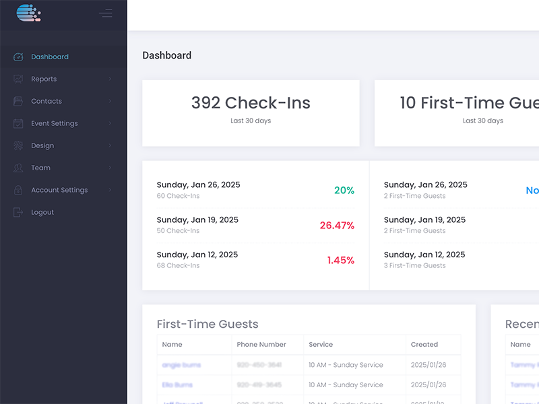Image resolution: width=539 pixels, height=404 pixels.
Task: Open the Team menu item
Action: point(63,168)
